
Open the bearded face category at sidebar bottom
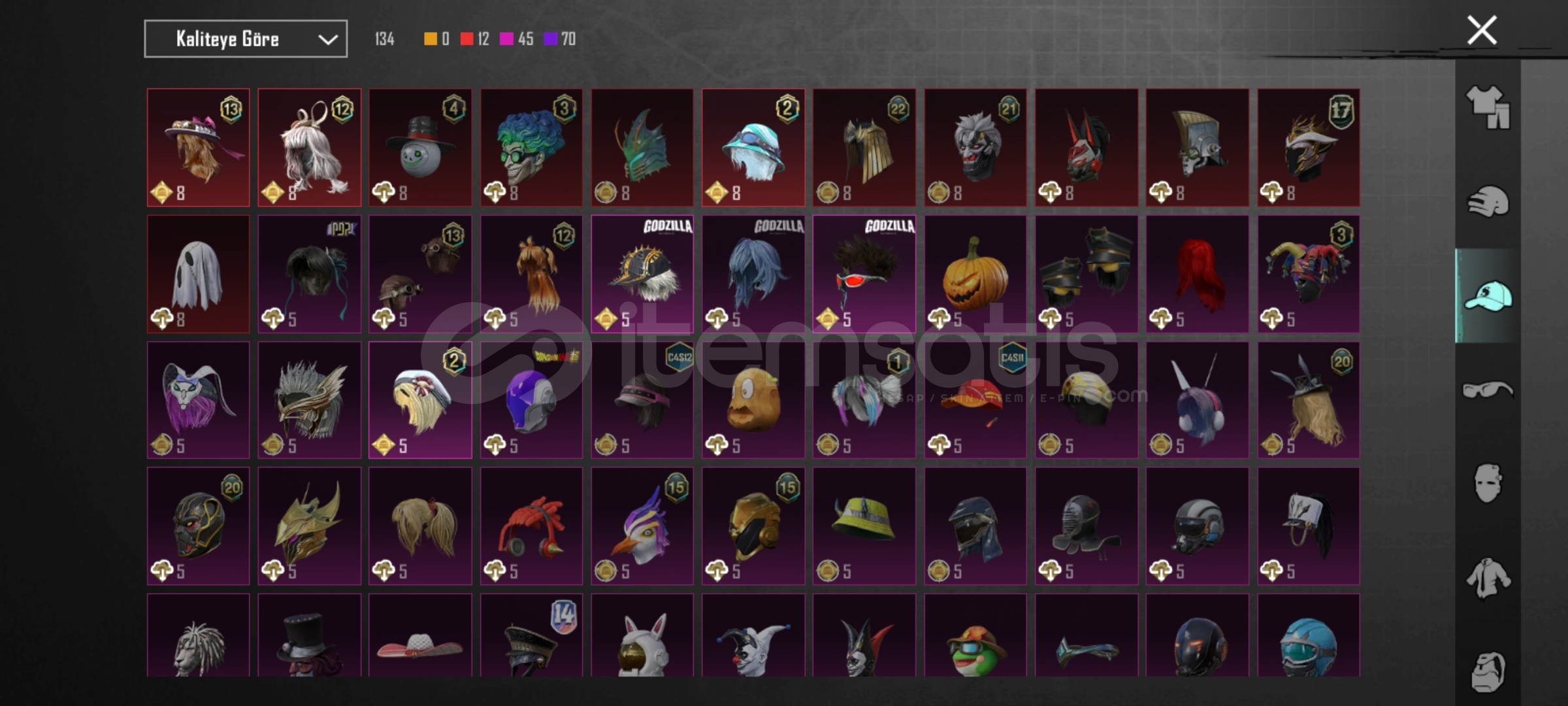point(1488,671)
